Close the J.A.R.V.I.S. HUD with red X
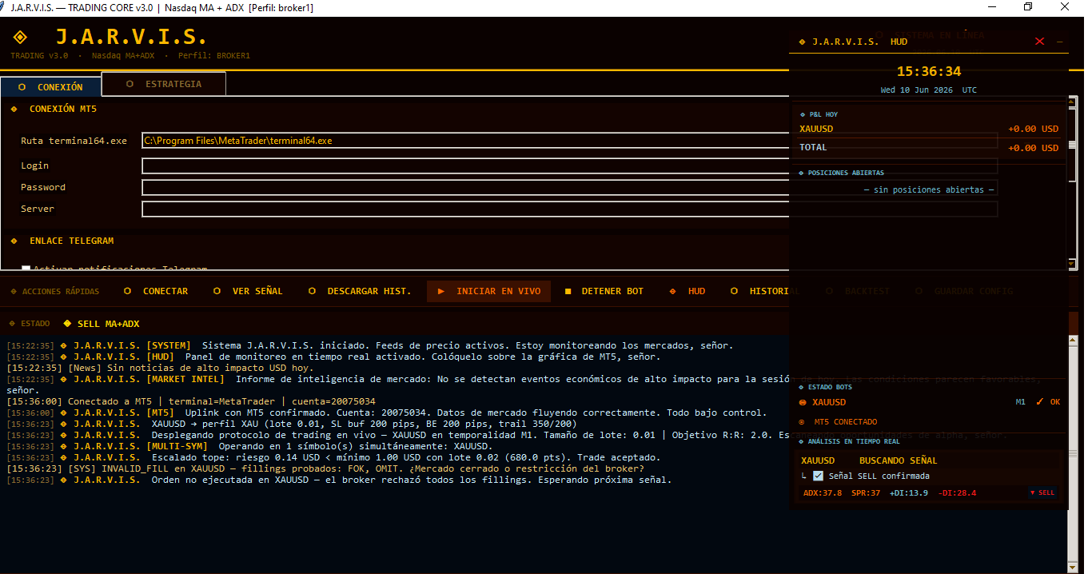This screenshot has height=574, width=1092. (x=1039, y=42)
